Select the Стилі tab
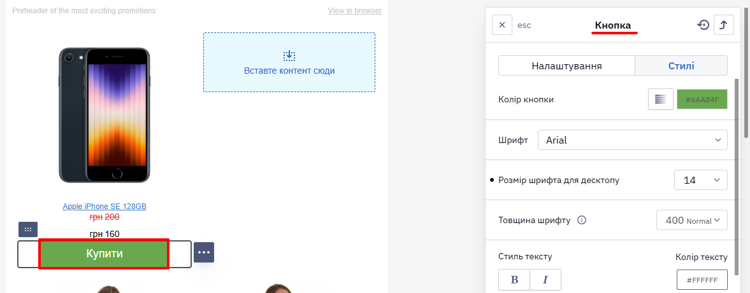The height and width of the screenshot is (293, 750). coord(681,66)
